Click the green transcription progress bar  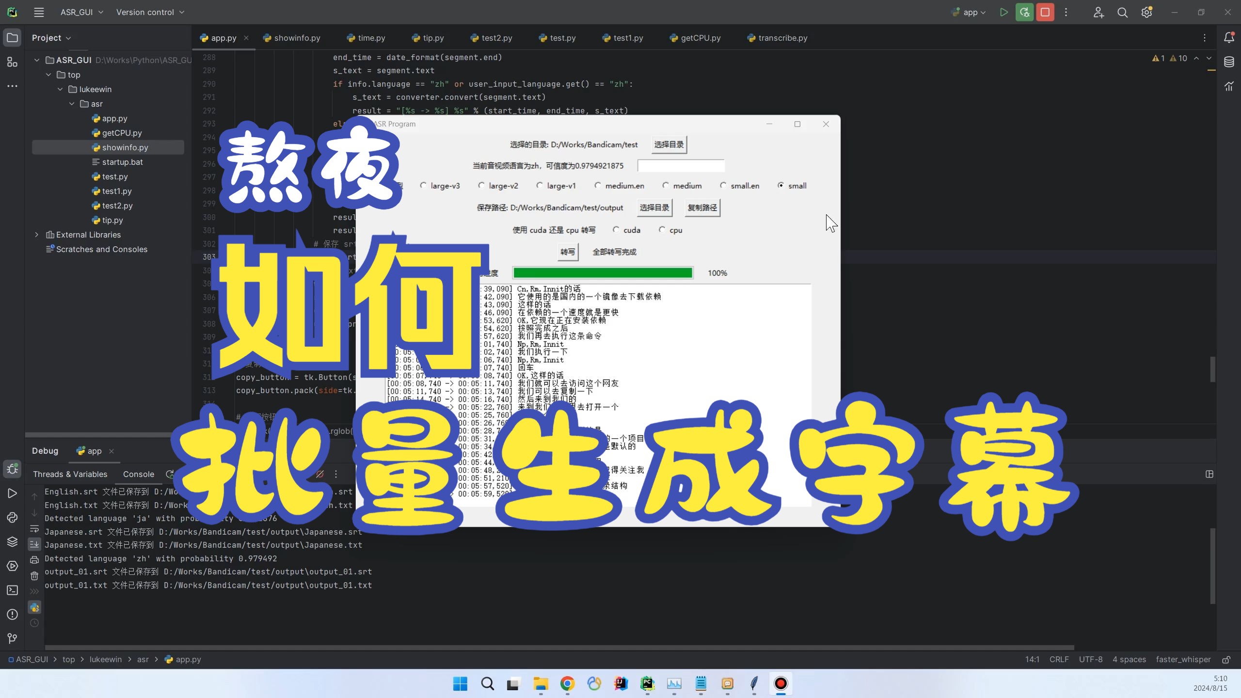tap(603, 273)
